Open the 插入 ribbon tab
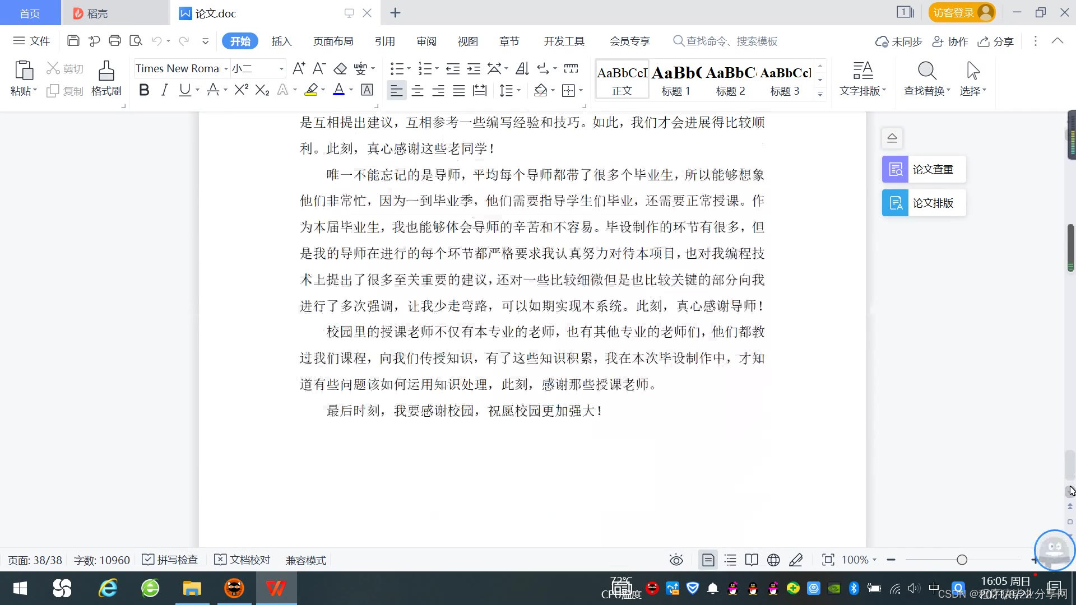 (x=281, y=41)
